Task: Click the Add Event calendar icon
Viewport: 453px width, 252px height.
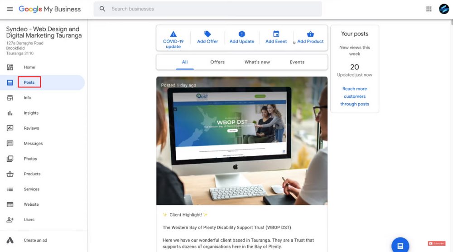Action: (276, 34)
